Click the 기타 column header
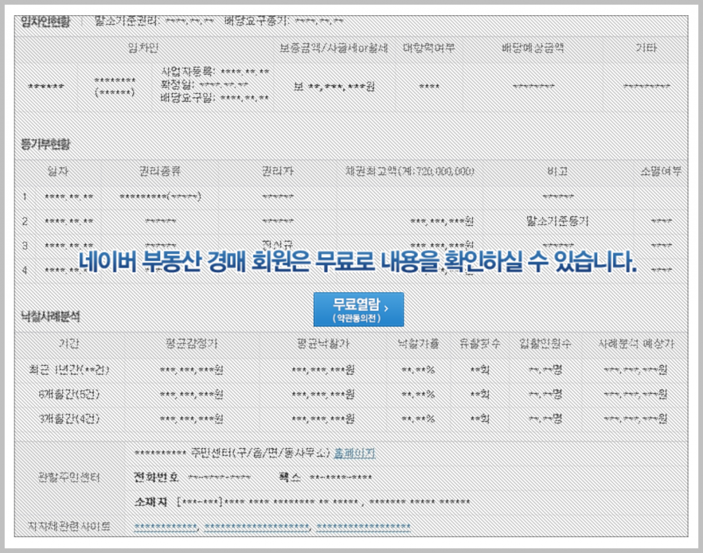Image resolution: width=703 pixels, height=553 pixels. tap(646, 48)
